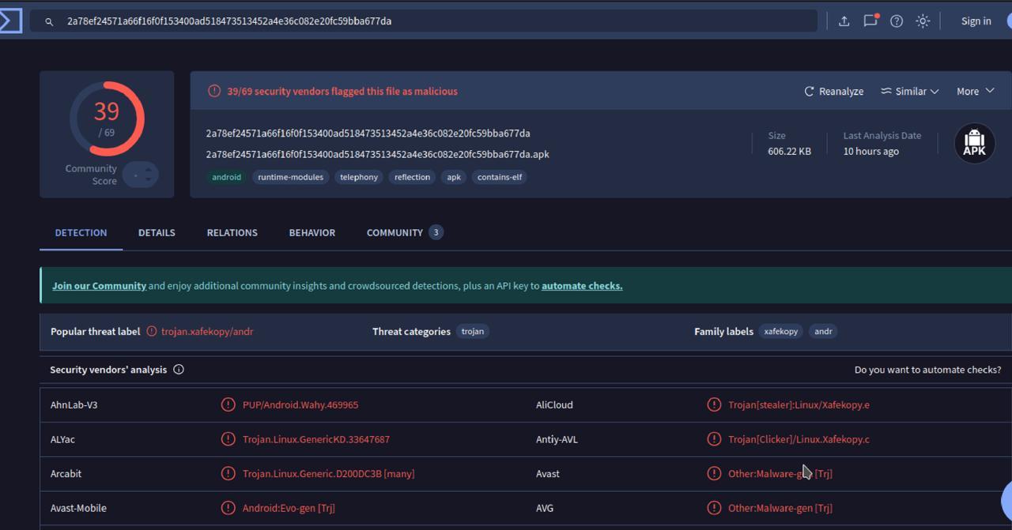Screen dimensions: 1012x530
Task: Switch to the DETAILS tab
Action: point(157,233)
